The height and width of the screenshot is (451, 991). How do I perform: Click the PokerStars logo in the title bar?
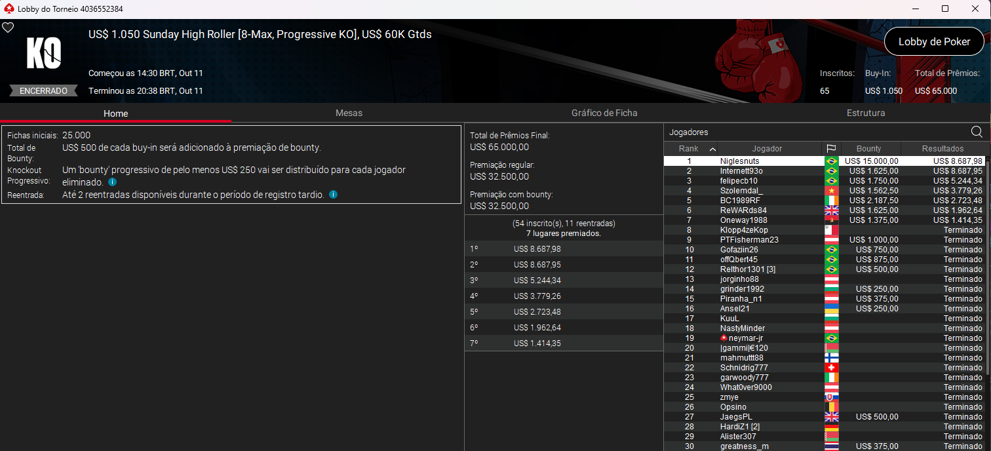pyautogui.click(x=9, y=9)
